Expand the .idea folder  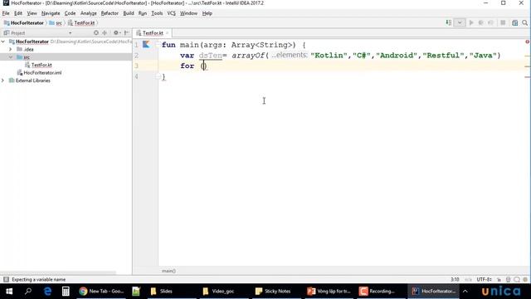[x=11, y=49]
